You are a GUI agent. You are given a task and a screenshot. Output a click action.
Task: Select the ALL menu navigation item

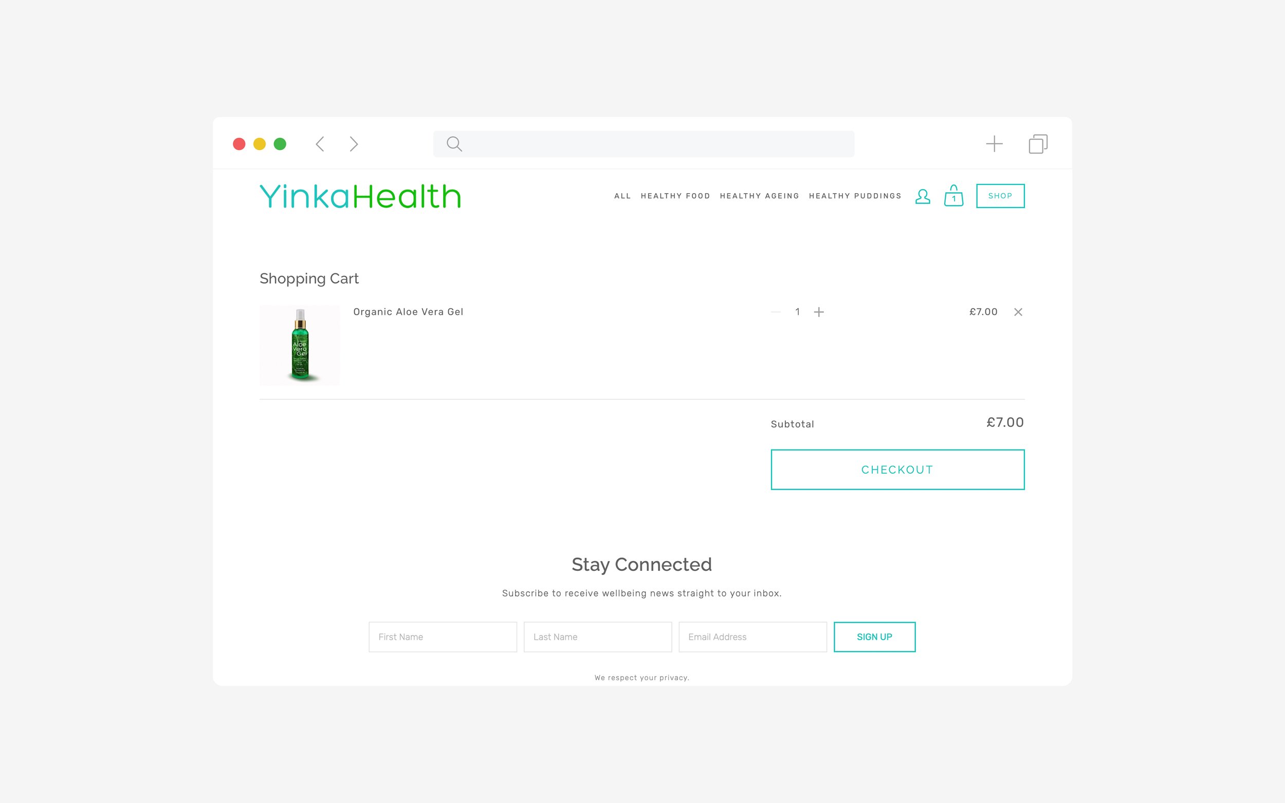[622, 195]
